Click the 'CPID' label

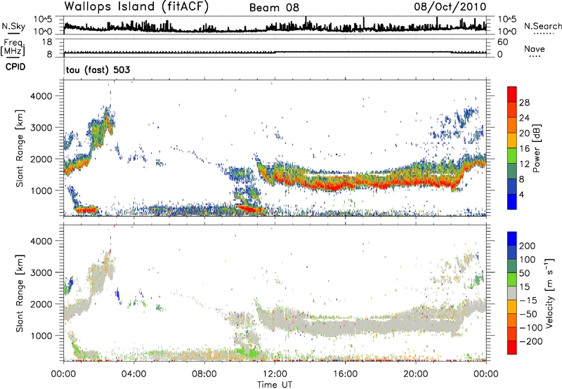coord(15,67)
